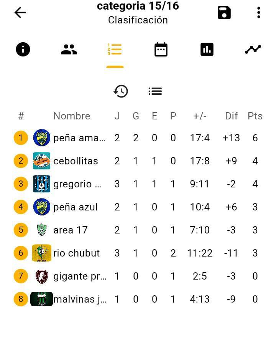Toggle the list view icon

(155, 91)
